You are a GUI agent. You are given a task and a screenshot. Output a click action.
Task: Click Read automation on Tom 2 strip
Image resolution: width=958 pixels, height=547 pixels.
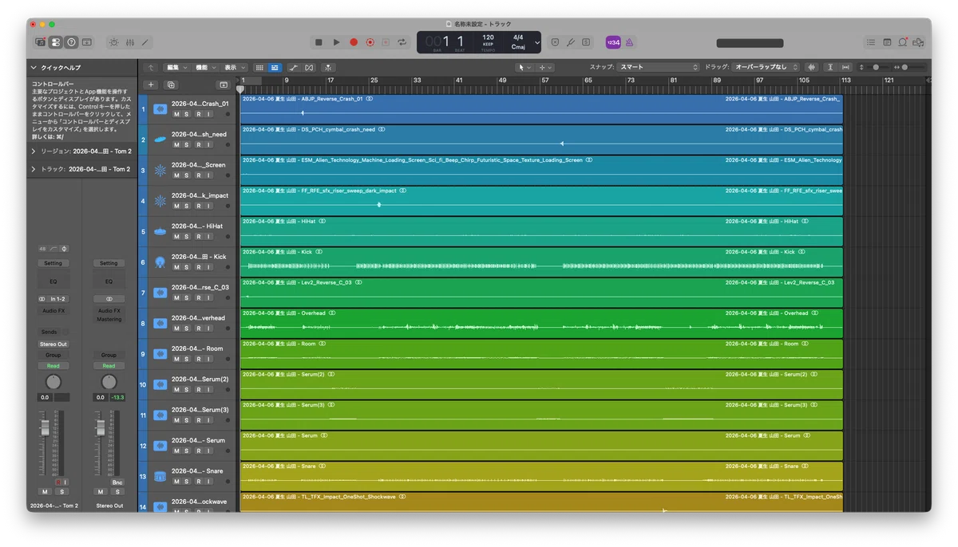(53, 366)
